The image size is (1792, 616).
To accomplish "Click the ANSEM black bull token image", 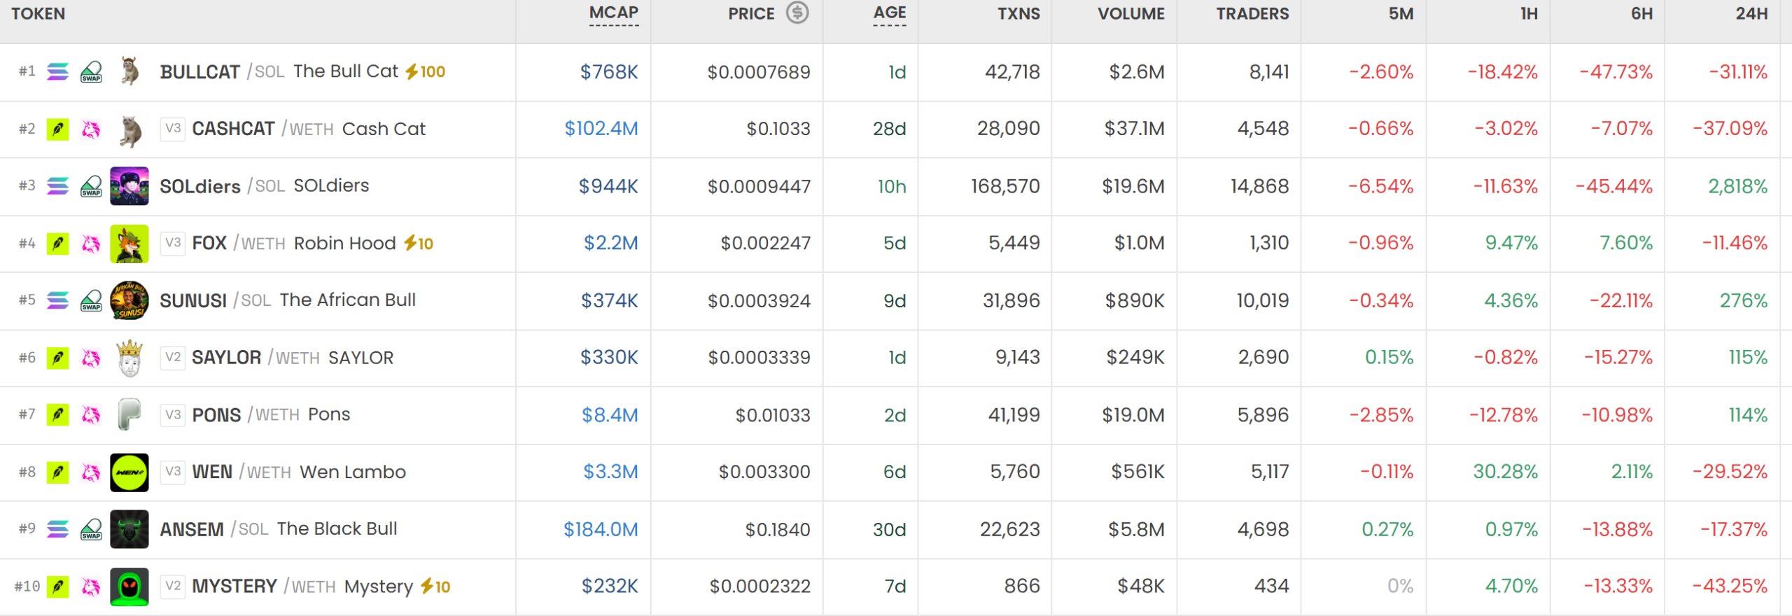I will tap(129, 529).
